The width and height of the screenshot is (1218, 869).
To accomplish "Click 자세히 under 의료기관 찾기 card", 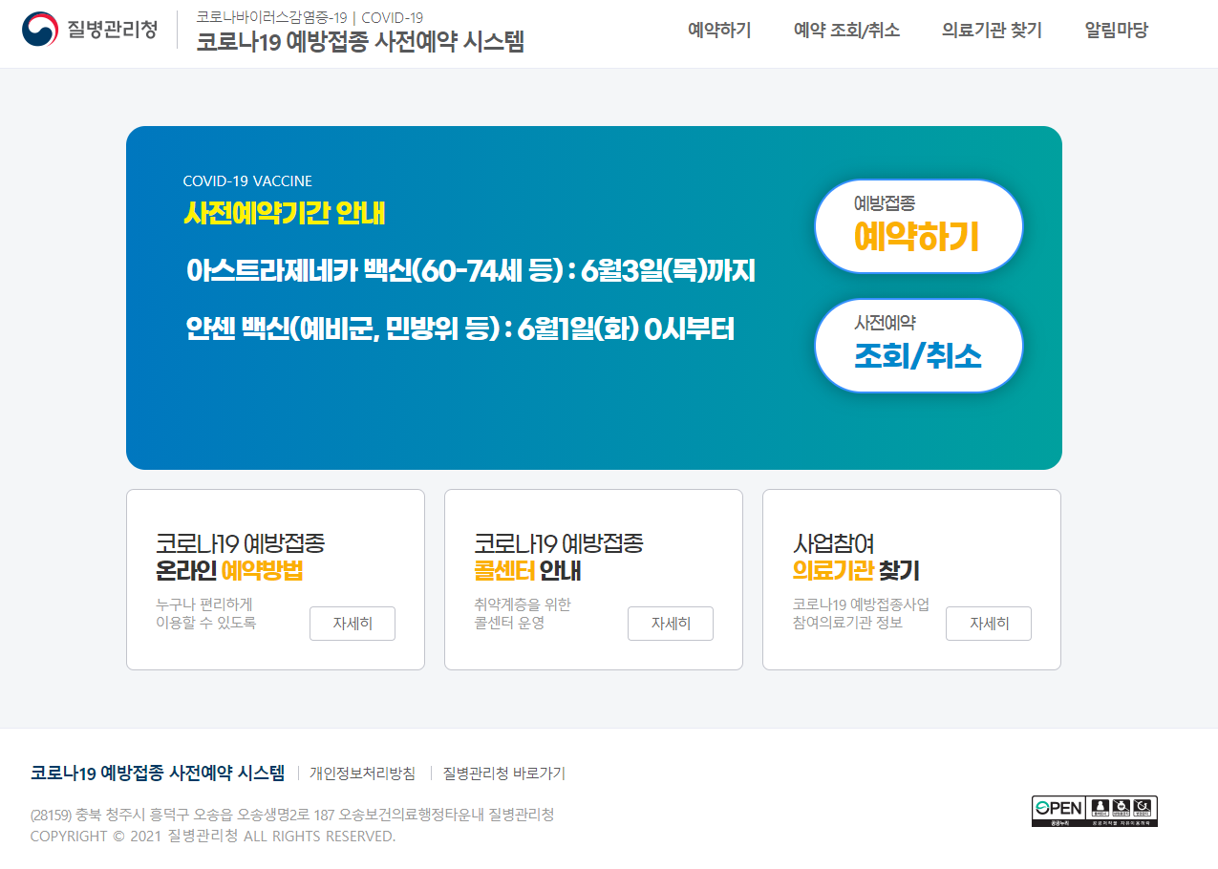I will click(x=989, y=624).
